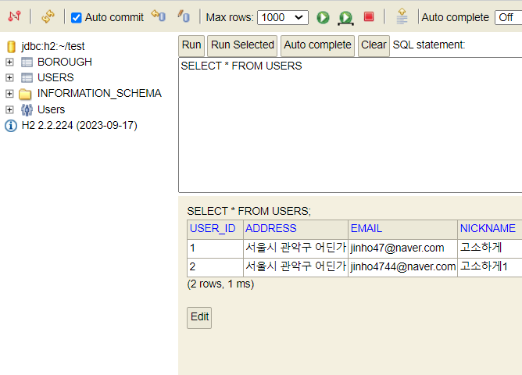Click the jinho4744@naver.com cell
Screen dimensions: 522x375
(402, 267)
